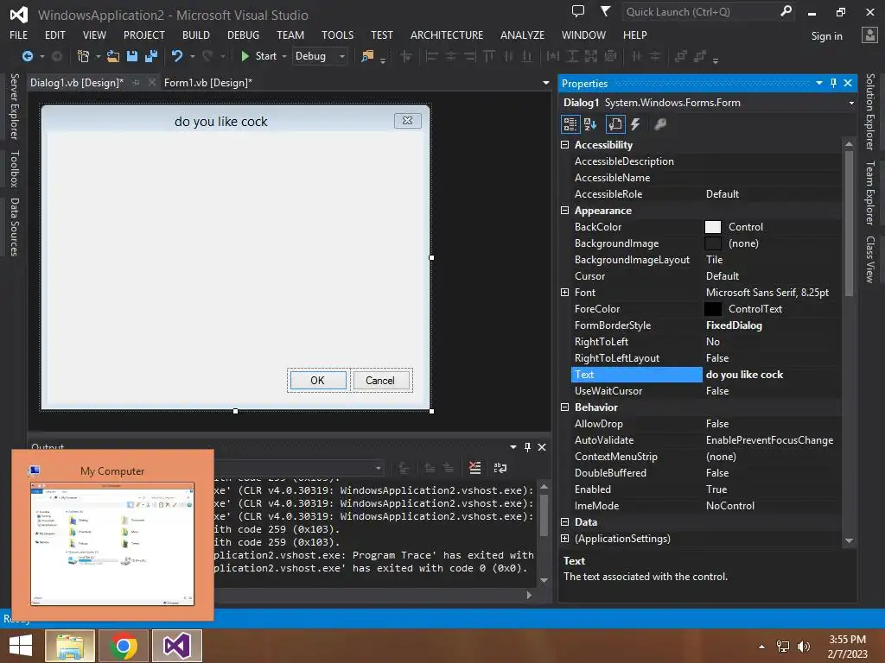The width and height of the screenshot is (885, 663).
Task: Click the Save All icon
Action: pos(151,56)
